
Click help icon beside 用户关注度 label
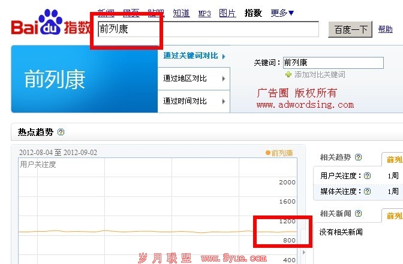pos(367,176)
